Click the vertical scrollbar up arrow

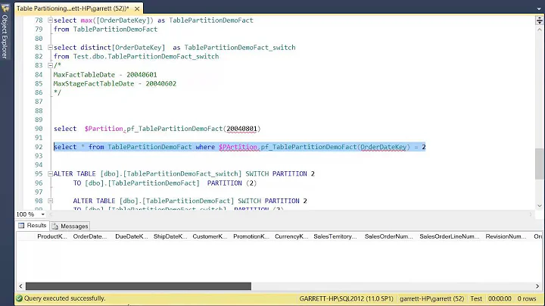tap(538, 28)
